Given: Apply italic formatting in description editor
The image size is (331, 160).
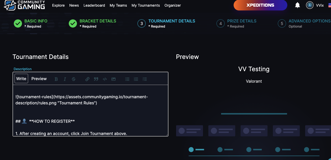Looking at the screenshot, I should click(65, 79).
